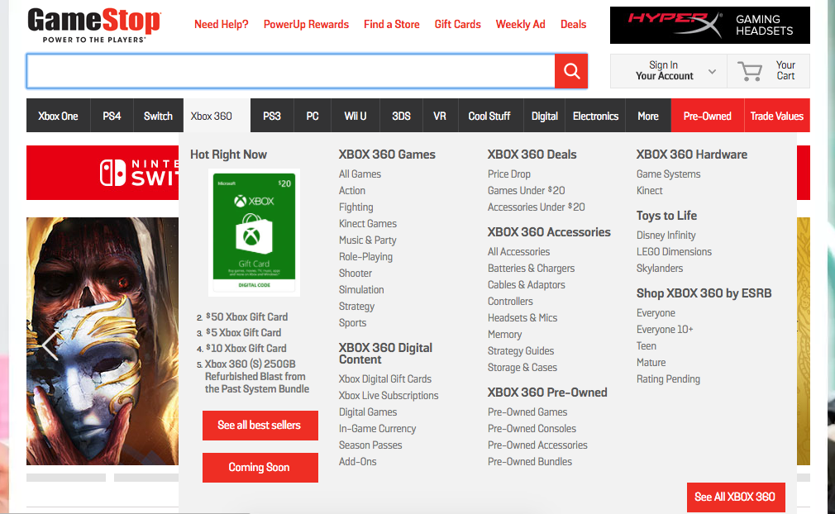Click the See all best sellers button
The height and width of the screenshot is (514, 835).
(260, 425)
